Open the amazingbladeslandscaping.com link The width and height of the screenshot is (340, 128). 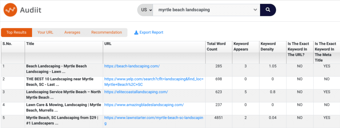144,105
